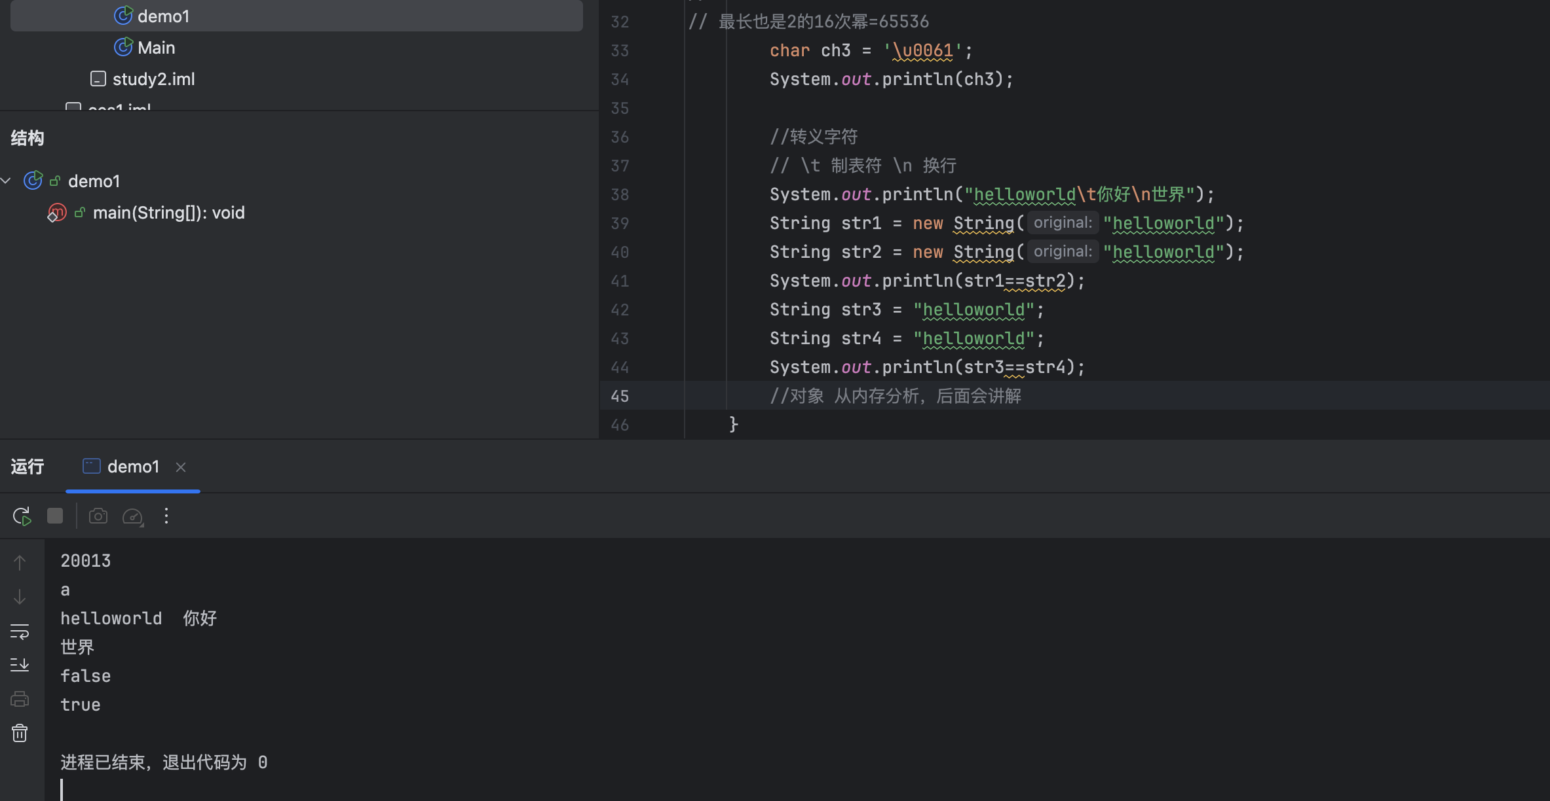Image resolution: width=1550 pixels, height=801 pixels.
Task: Stop the running process
Action: point(55,516)
